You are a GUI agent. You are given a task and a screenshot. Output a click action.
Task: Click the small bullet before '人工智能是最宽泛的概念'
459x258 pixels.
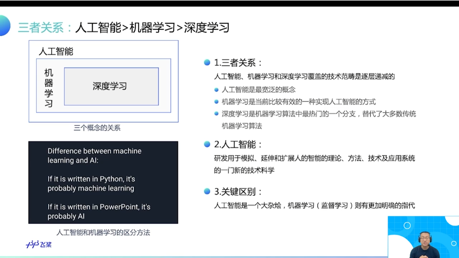click(x=216, y=90)
